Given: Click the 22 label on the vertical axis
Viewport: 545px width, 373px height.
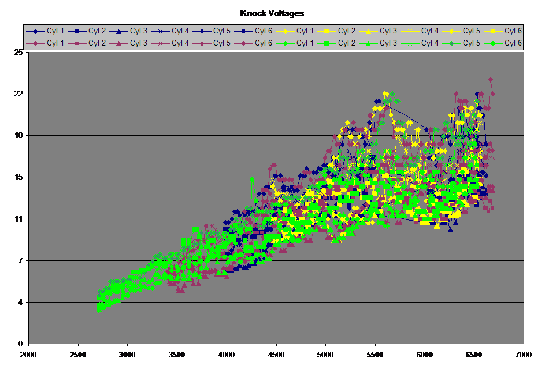Looking at the screenshot, I should [x=18, y=94].
